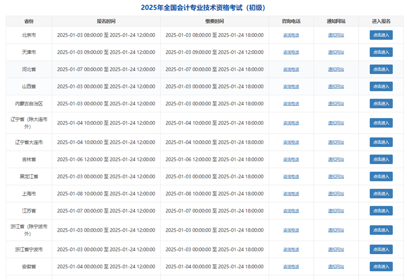Select the 安徽省 province cell
The width and height of the screenshot is (407, 280).
point(29,266)
